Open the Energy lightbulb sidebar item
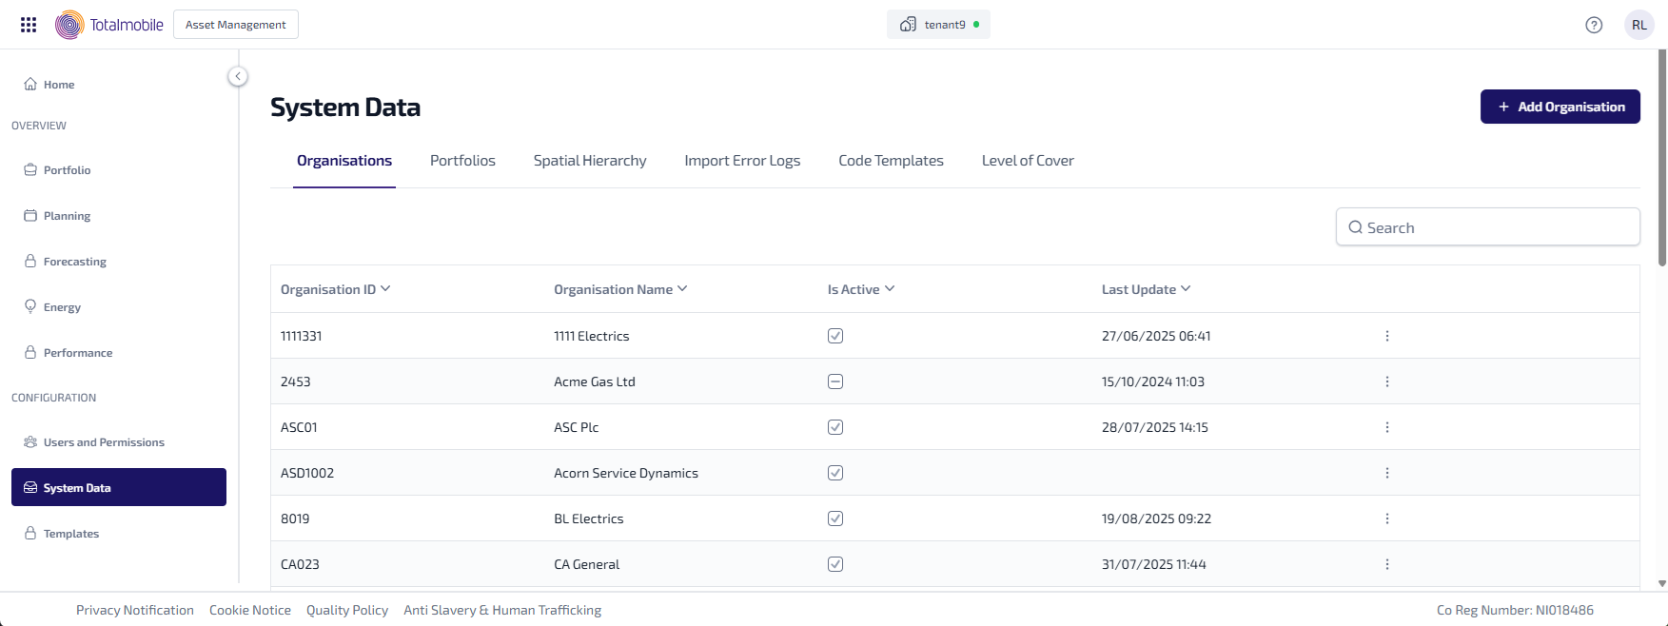Screen dimensions: 1668x626 click(x=30, y=306)
